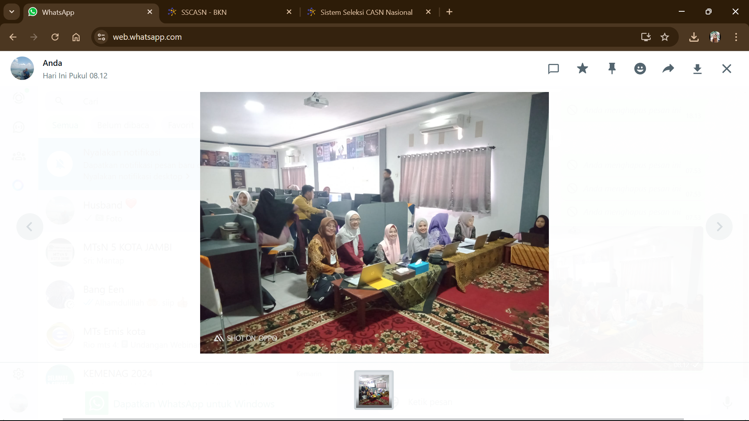Click sender profile picture of Anda
This screenshot has height=421, width=749.
tap(22, 69)
